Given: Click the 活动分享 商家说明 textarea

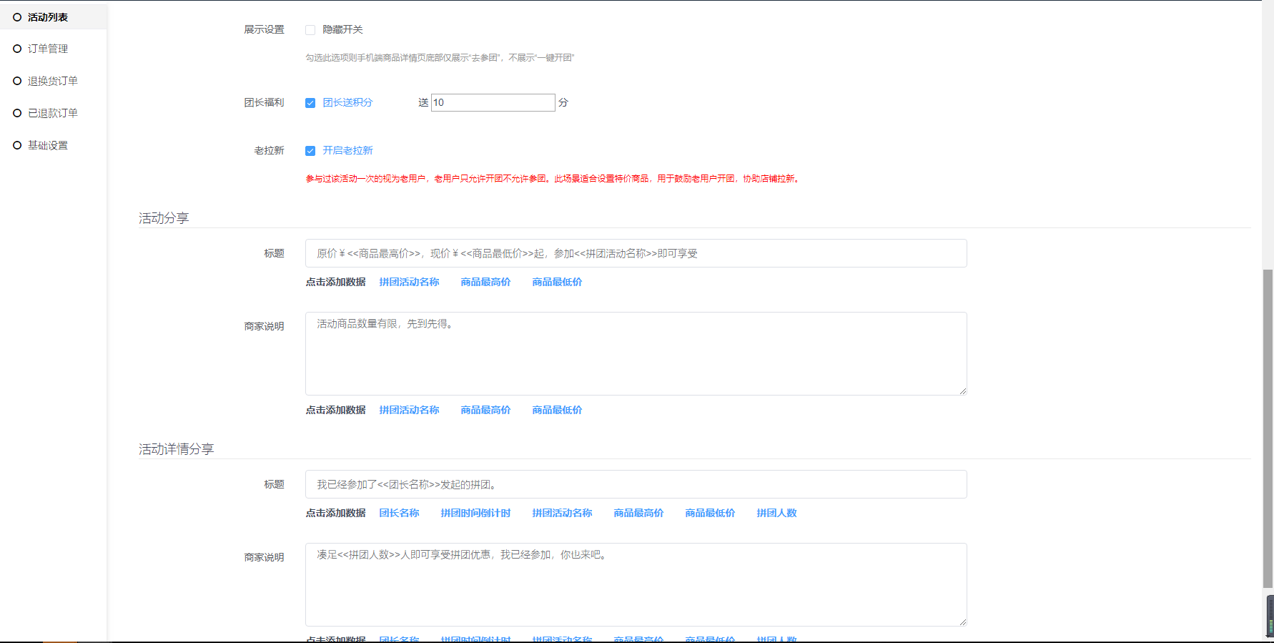Looking at the screenshot, I should (x=636, y=353).
